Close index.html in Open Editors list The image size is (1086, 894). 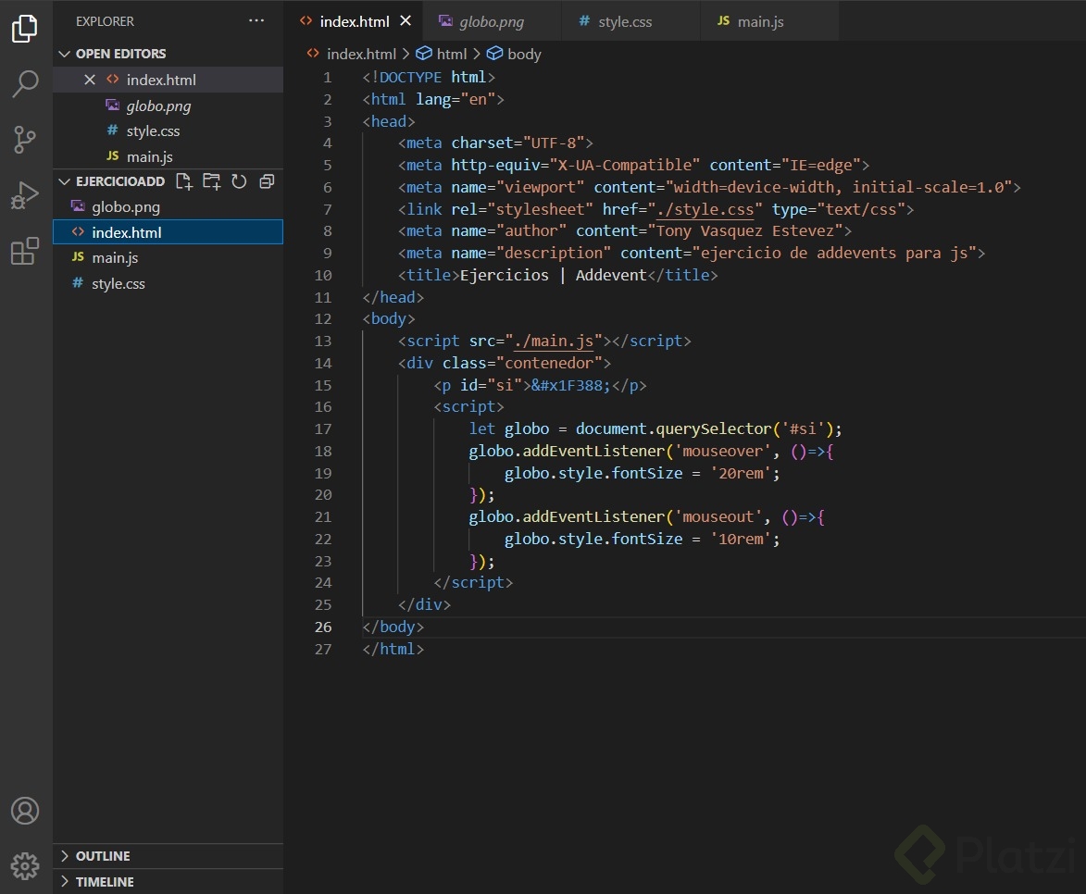coord(90,80)
